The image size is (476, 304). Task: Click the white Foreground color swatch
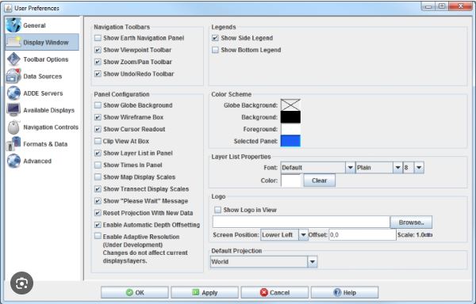tap(290, 129)
